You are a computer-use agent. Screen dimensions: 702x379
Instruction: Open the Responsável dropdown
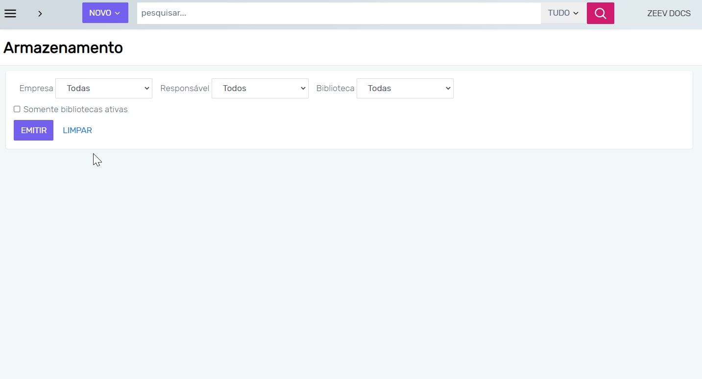point(260,89)
